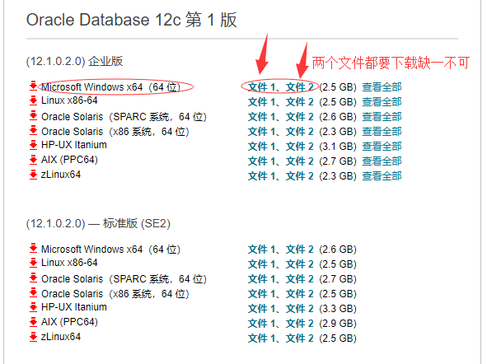Download 文件 1 for Enterprise Solaris x86
The width and height of the screenshot is (487, 364).
point(261,132)
